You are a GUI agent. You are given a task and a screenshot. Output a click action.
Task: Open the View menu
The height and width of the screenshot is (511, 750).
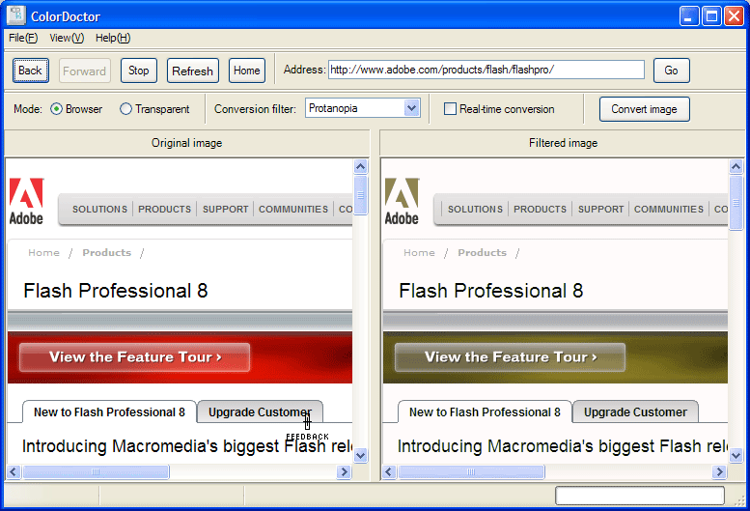pos(67,38)
